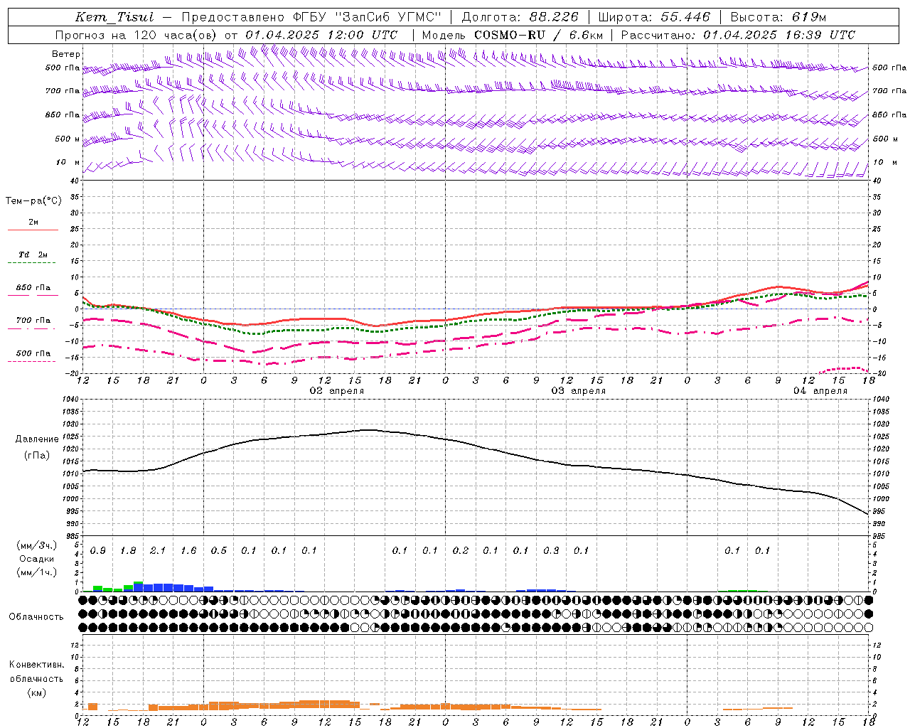The width and height of the screenshot is (910, 728).
Task: Click the 1.8 precipitation value
Action: (128, 550)
